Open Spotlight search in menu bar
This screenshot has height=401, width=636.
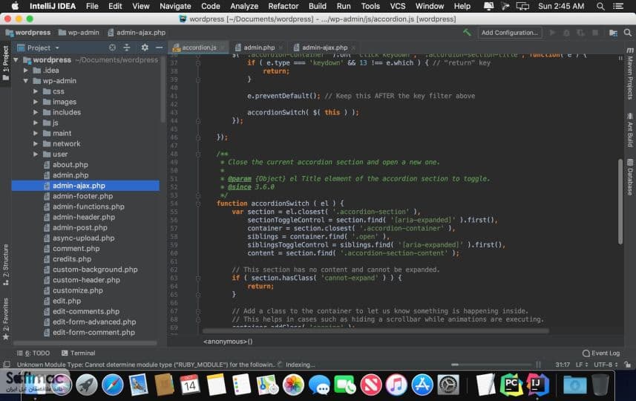coord(600,6)
